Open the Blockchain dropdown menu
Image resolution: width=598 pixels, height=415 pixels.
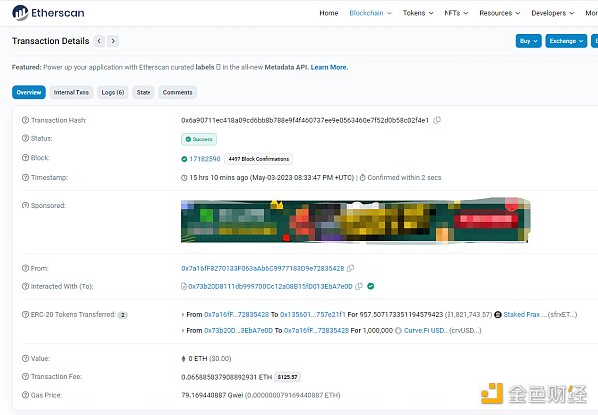click(x=371, y=13)
